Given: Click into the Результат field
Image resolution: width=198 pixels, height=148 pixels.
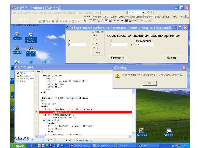Looking at the screenshot, I should click(x=145, y=45).
